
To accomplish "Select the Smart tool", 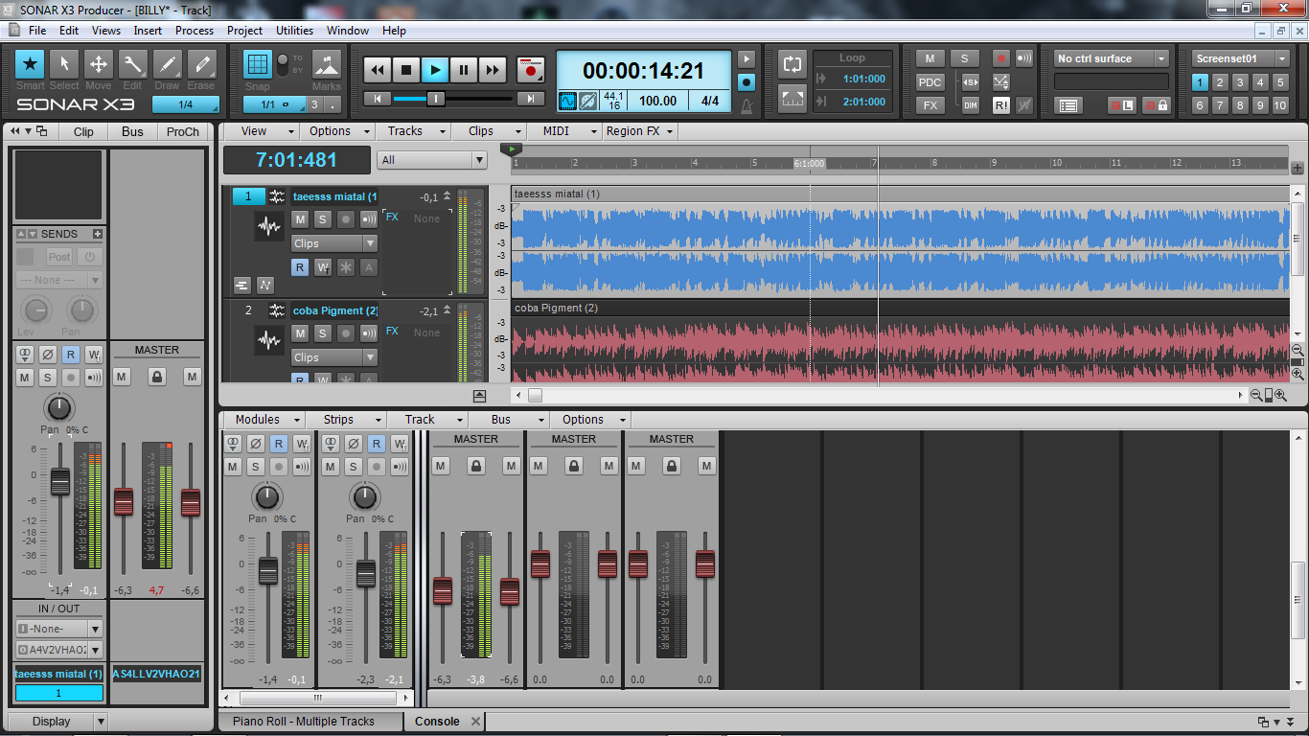I will coord(30,64).
